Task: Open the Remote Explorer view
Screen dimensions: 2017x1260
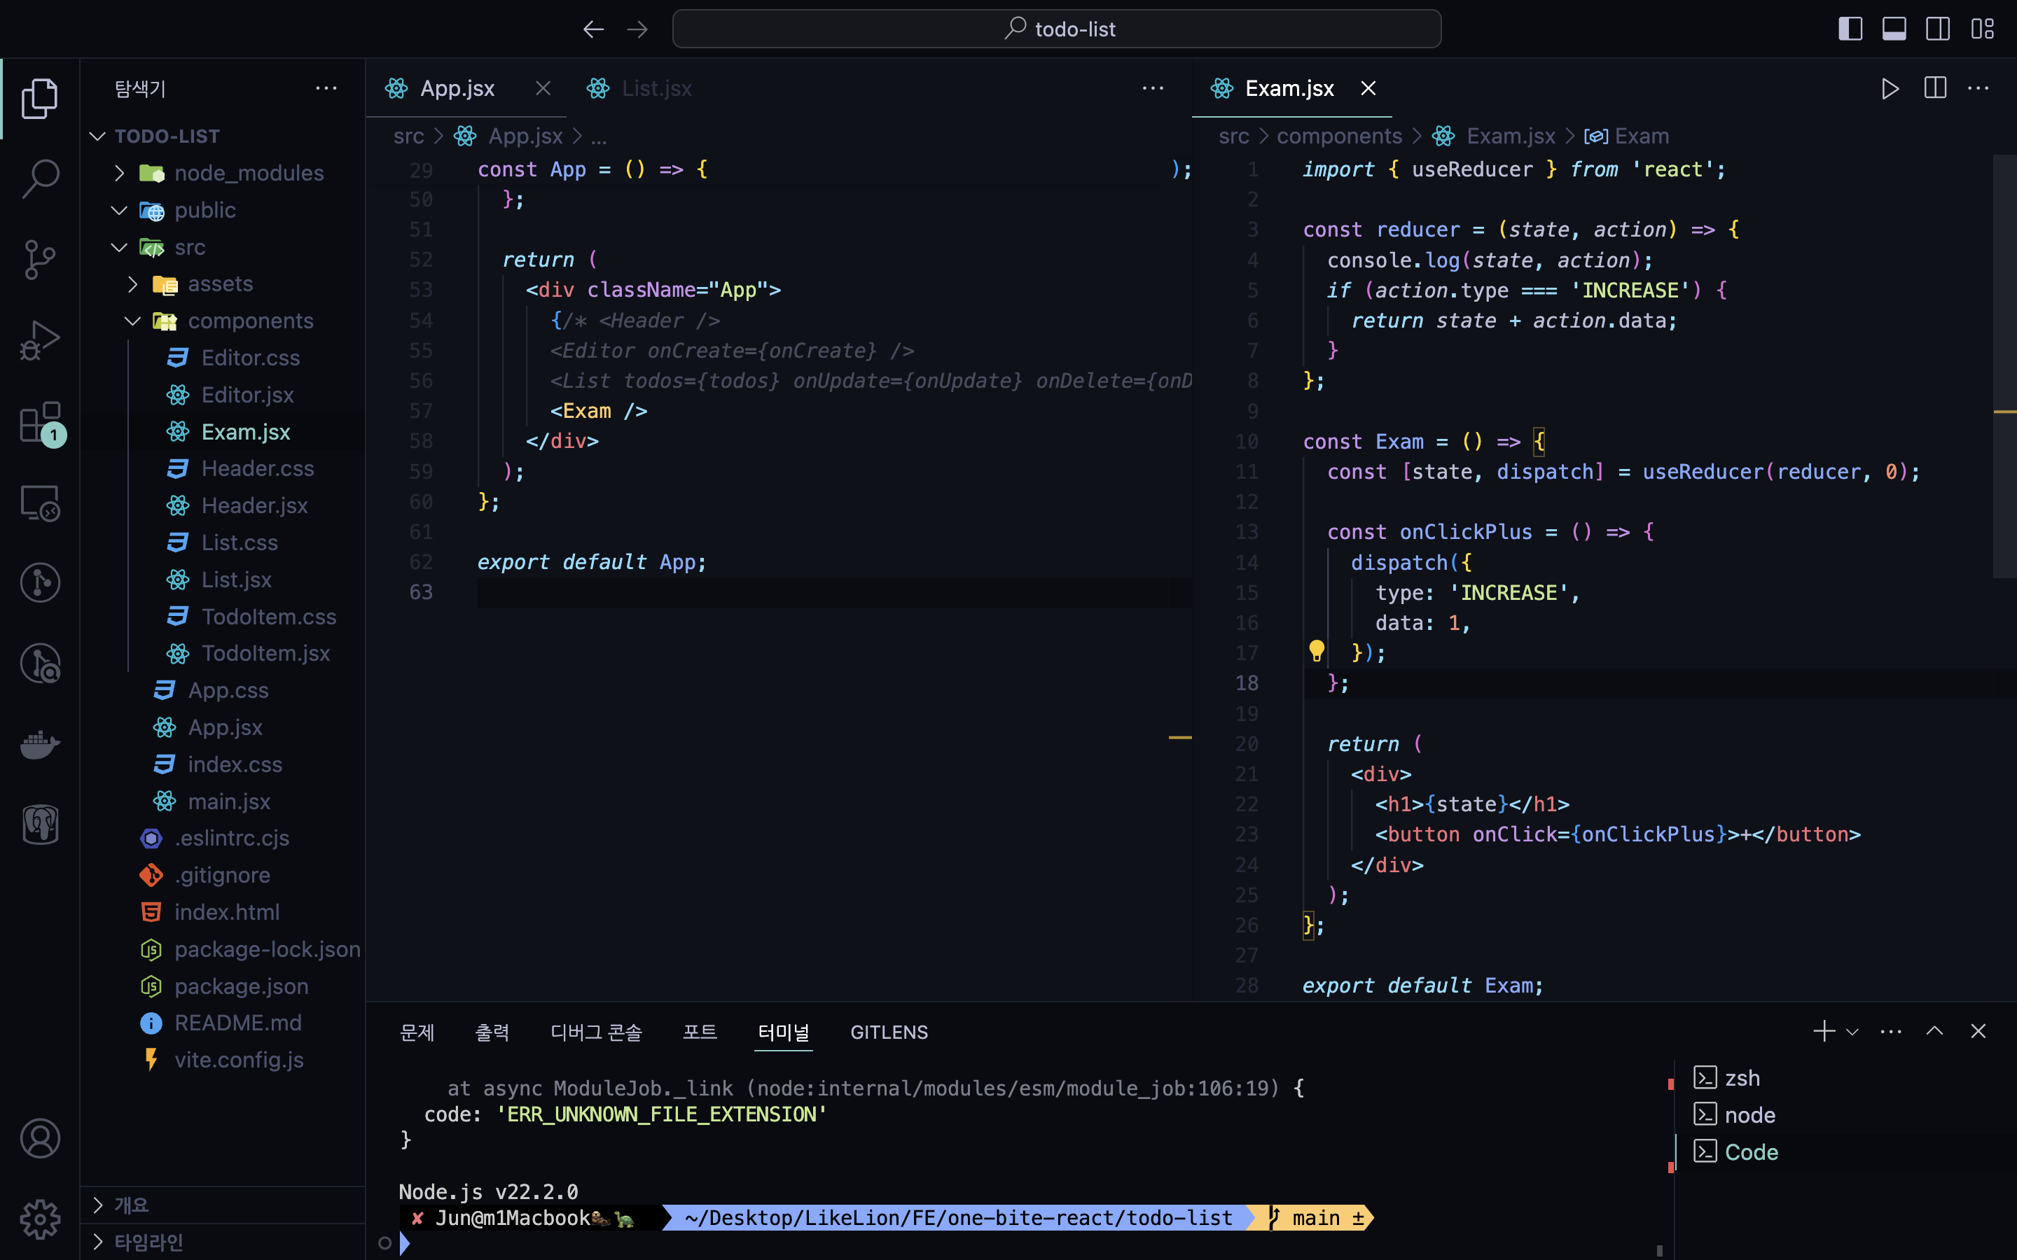Action: [x=39, y=503]
